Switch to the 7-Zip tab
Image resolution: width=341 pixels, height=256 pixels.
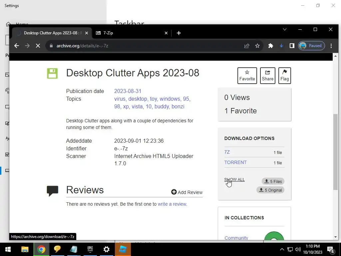pos(131,33)
